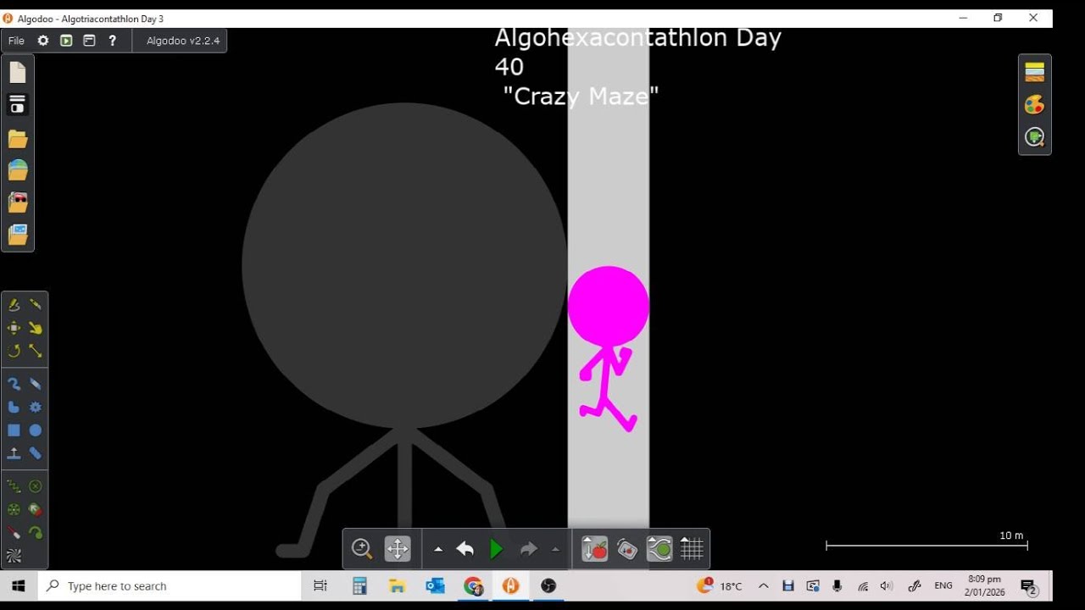The width and height of the screenshot is (1085, 610).
Task: Open the materials panel icon
Action: [x=1035, y=72]
